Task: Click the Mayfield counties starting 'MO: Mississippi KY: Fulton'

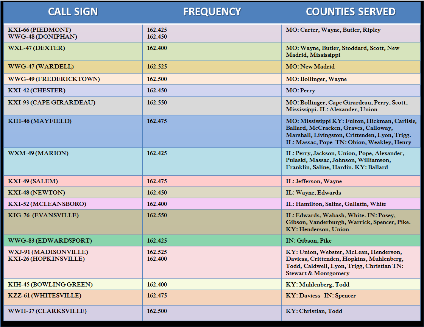Action: 351,132
